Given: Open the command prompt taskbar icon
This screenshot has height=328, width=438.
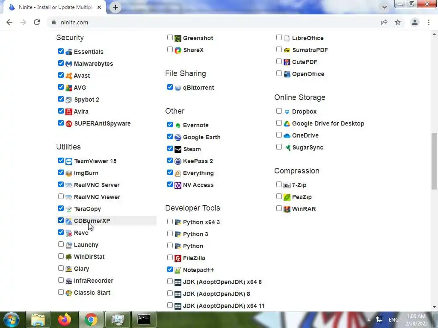Looking at the screenshot, I should pyautogui.click(x=144, y=319).
